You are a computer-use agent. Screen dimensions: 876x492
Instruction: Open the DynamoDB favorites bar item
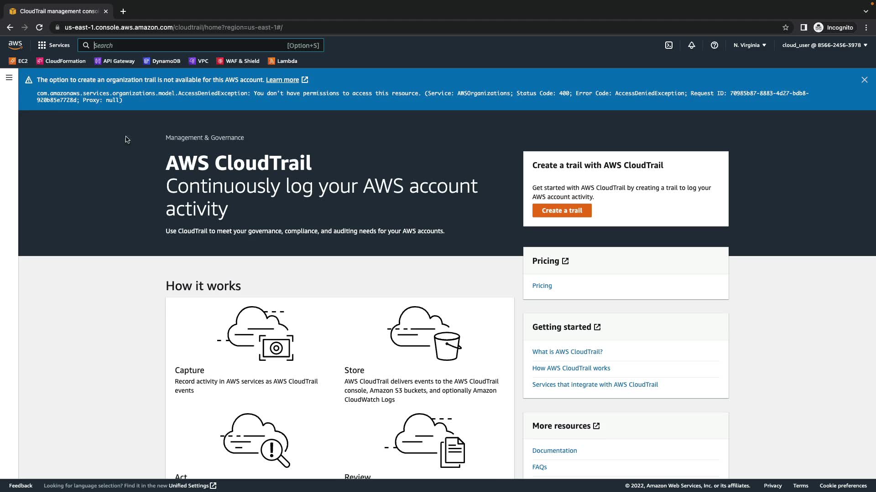tap(162, 61)
